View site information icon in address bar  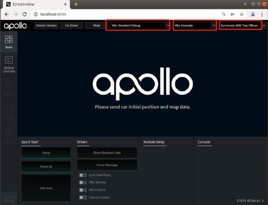(35, 14)
